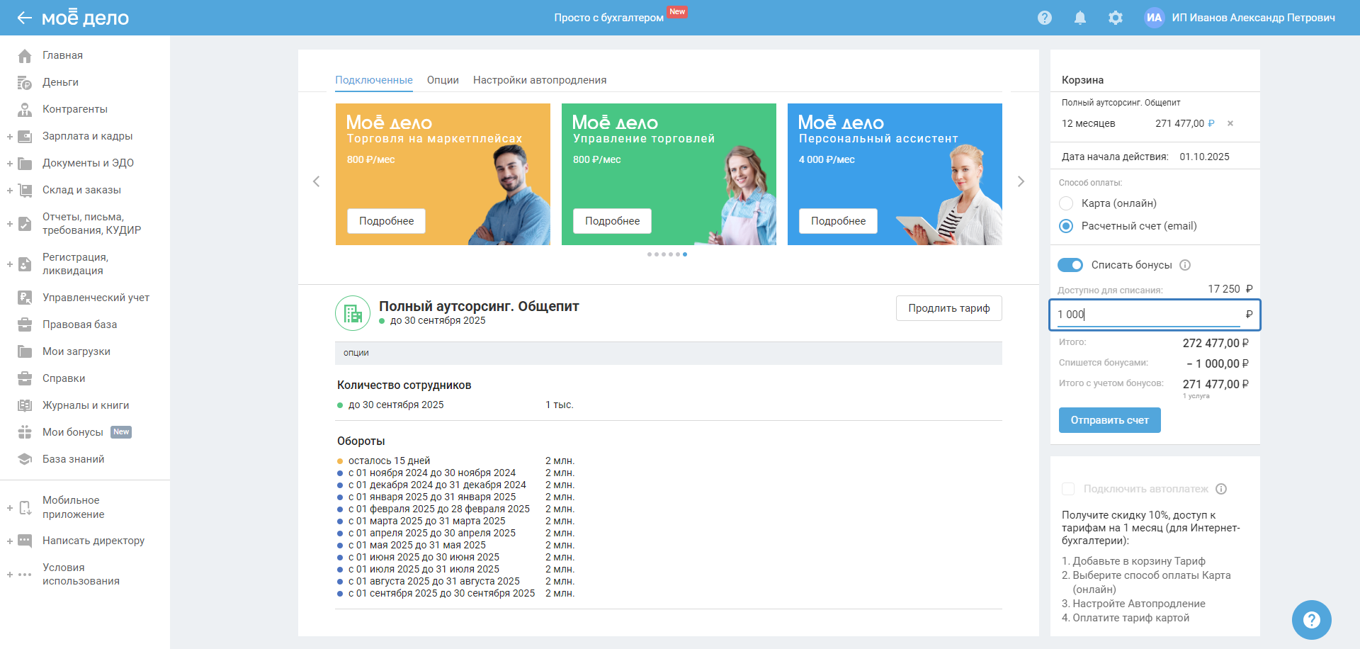Open the floating help chat button

[x=1312, y=620]
